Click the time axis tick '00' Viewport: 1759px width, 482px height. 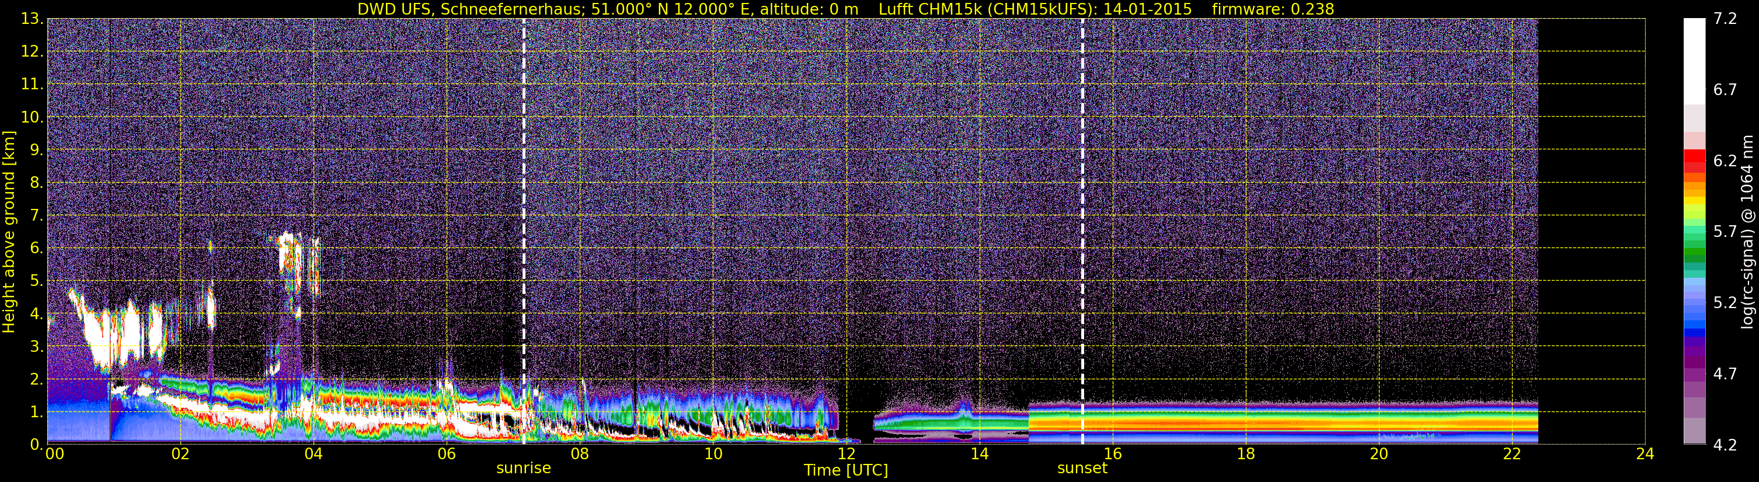click(55, 455)
